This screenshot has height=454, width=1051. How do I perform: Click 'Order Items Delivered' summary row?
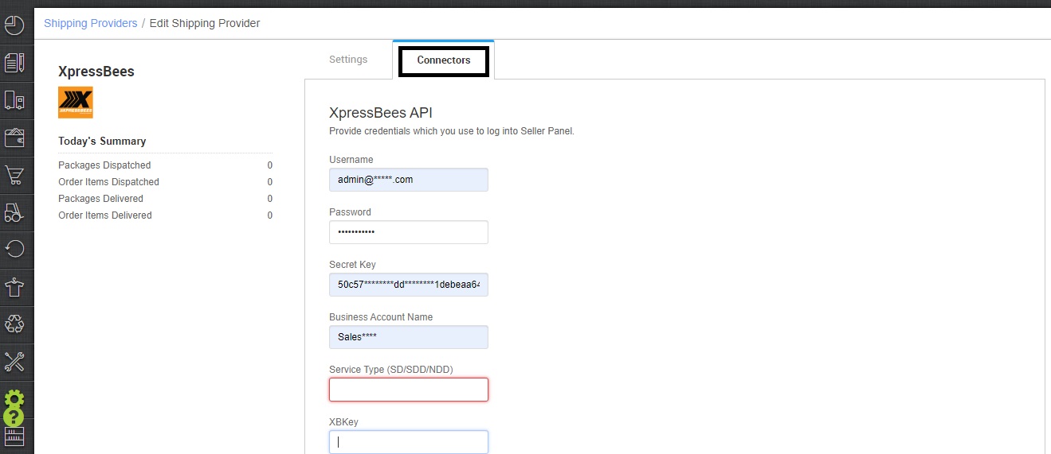(166, 215)
